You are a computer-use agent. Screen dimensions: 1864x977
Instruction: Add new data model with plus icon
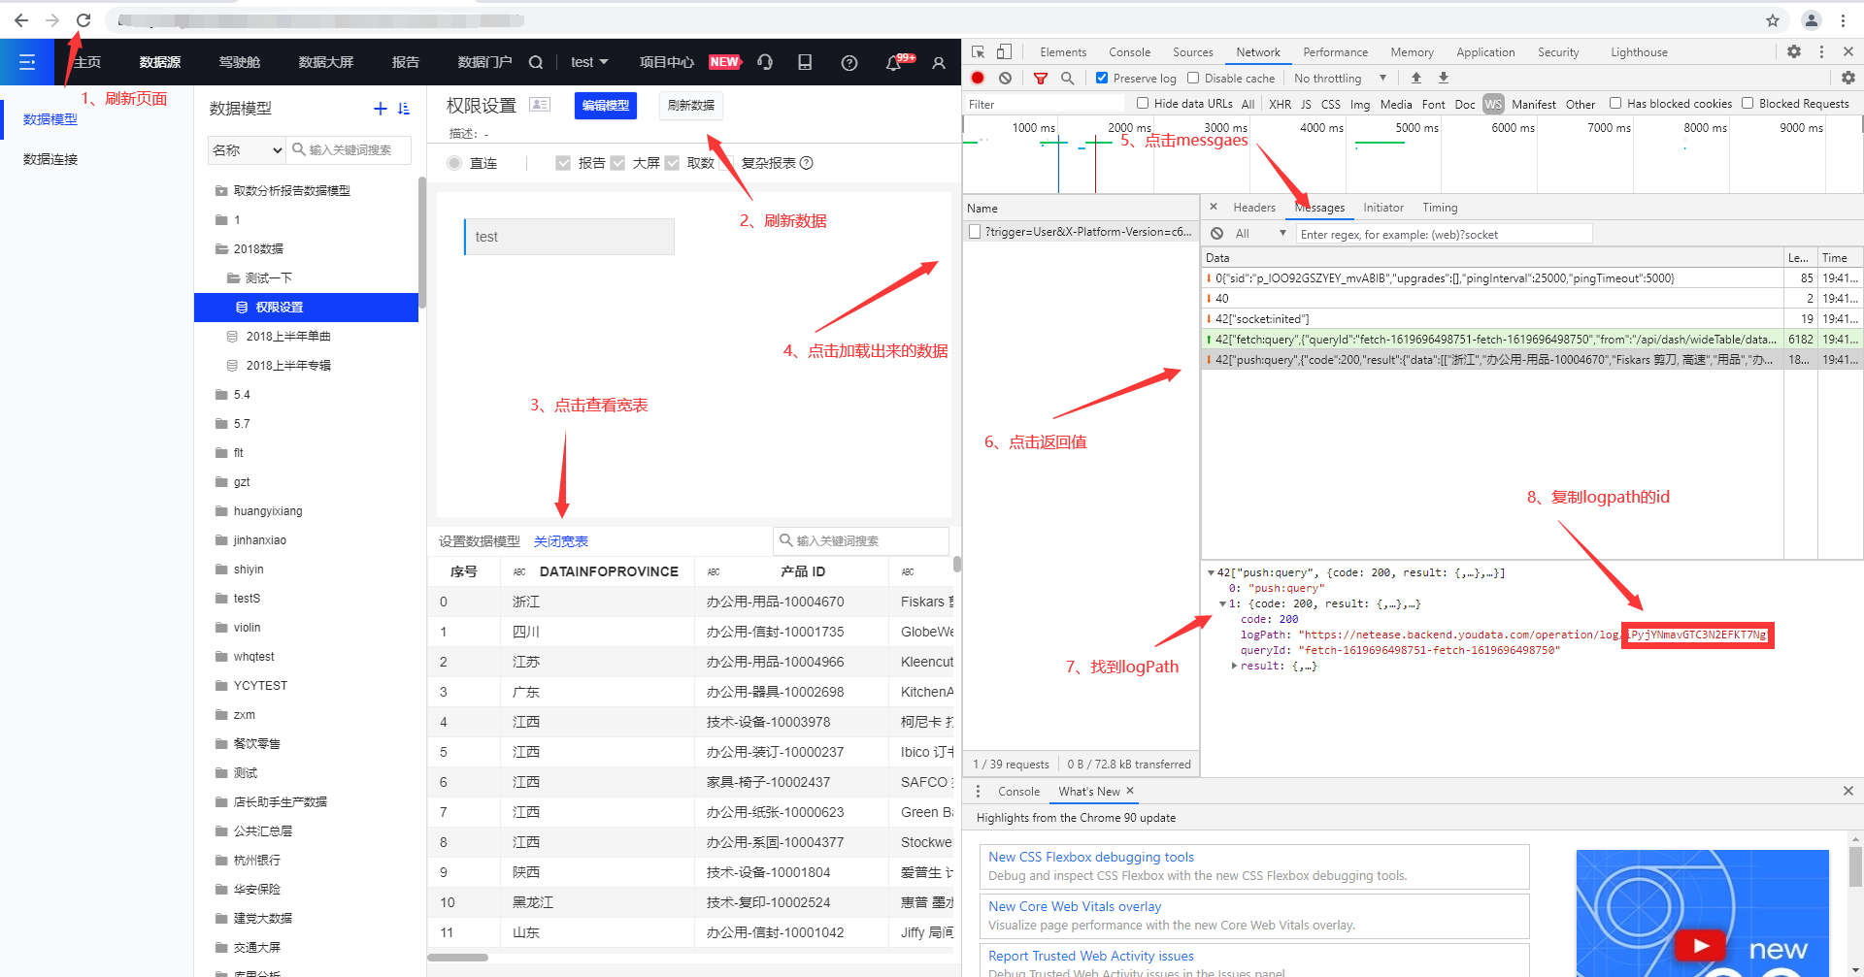pos(381,109)
